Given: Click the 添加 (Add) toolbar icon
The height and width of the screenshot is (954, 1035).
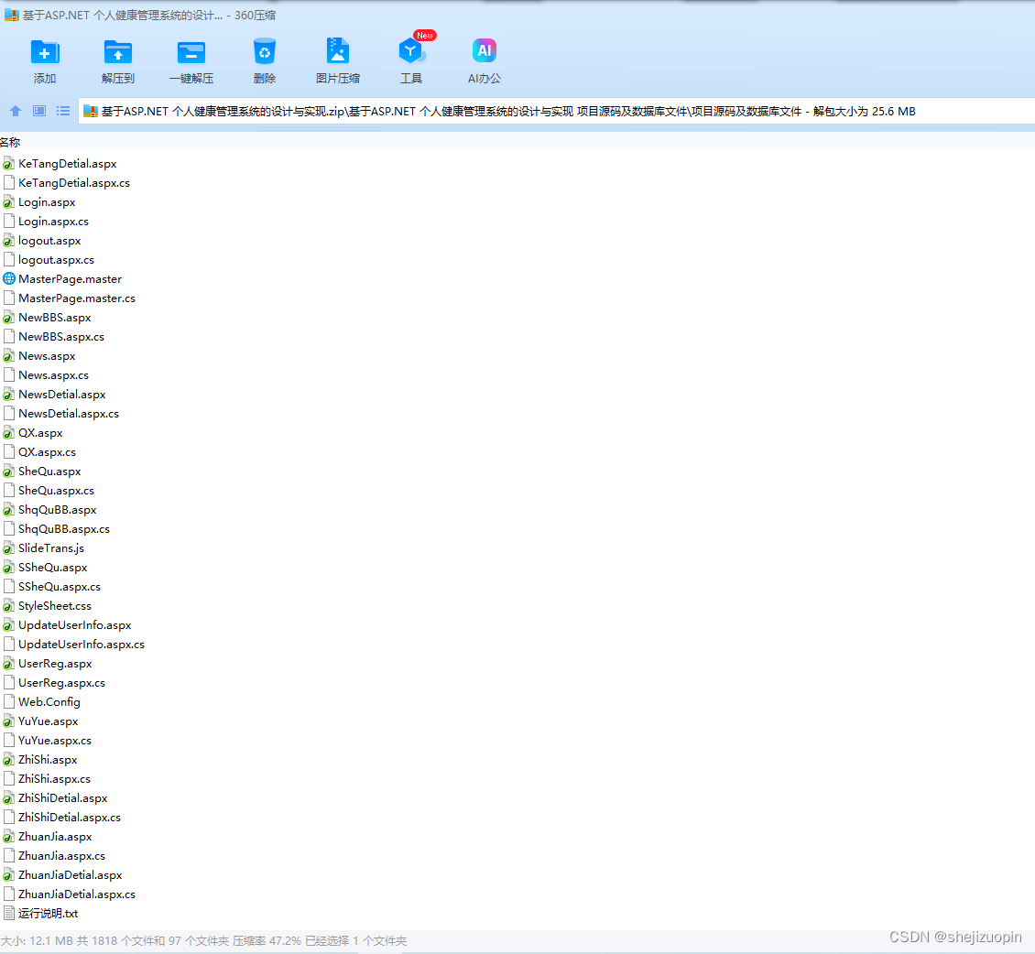Looking at the screenshot, I should [45, 52].
